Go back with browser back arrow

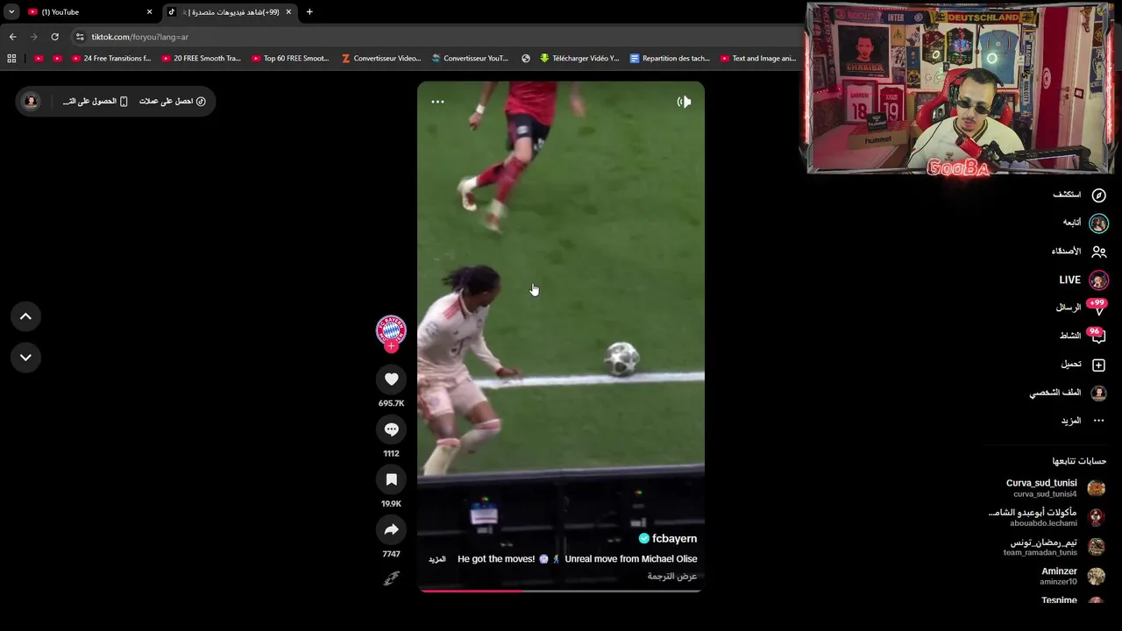pyautogui.click(x=12, y=37)
